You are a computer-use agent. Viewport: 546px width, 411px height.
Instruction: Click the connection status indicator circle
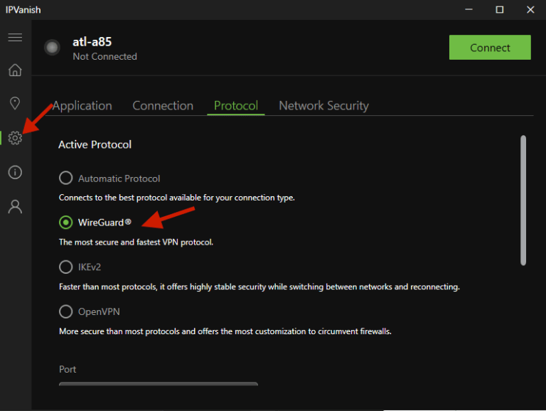52,48
